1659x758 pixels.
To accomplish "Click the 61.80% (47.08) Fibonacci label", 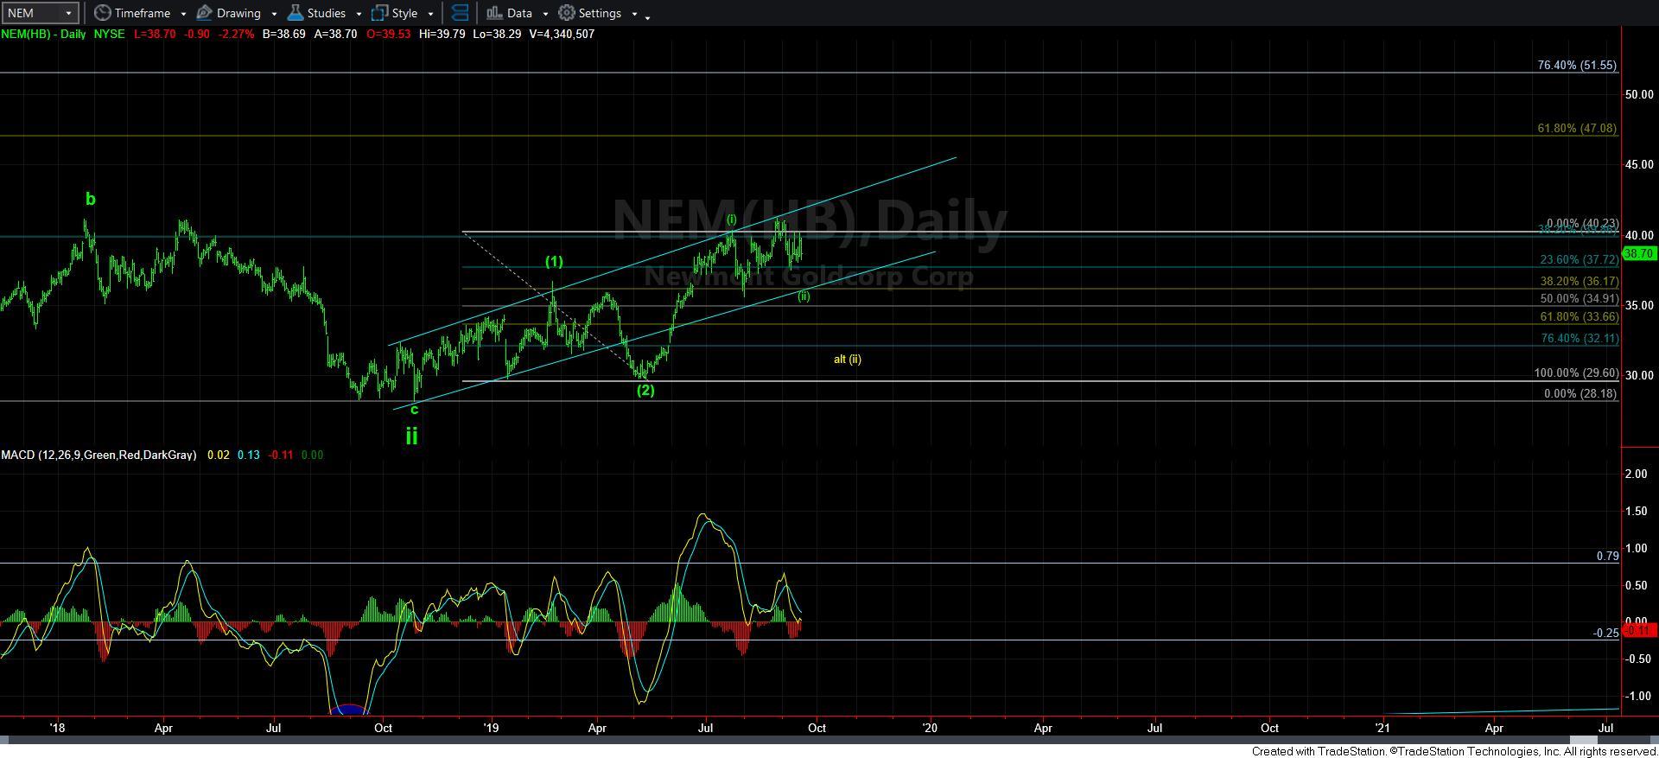I will click(1577, 128).
